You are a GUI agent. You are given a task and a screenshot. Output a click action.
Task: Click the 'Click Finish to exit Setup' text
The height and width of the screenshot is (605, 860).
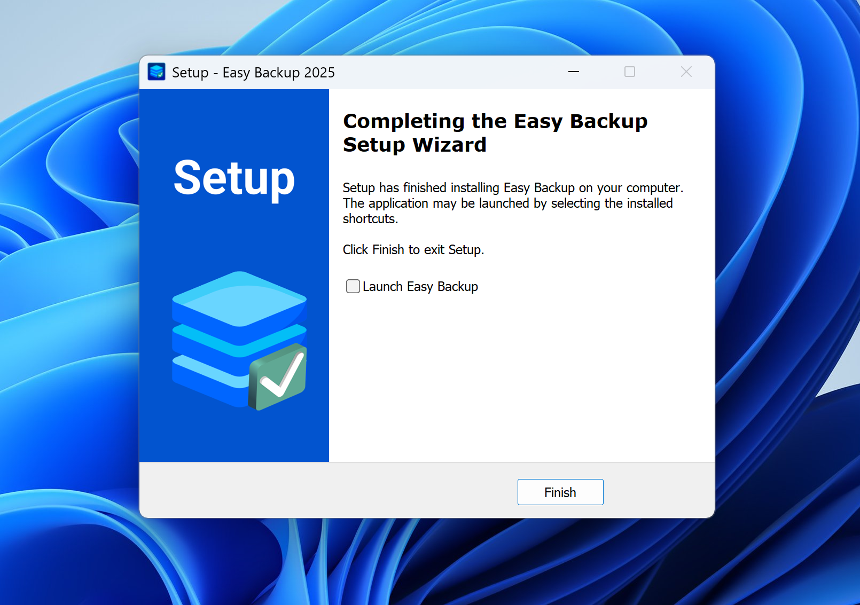click(413, 250)
